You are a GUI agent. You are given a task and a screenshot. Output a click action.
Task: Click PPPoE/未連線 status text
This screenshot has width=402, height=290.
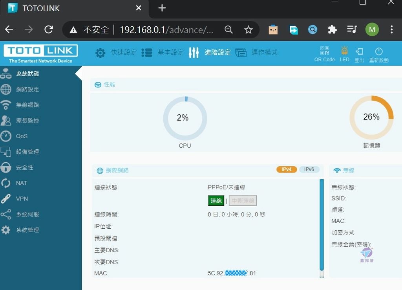227,187
